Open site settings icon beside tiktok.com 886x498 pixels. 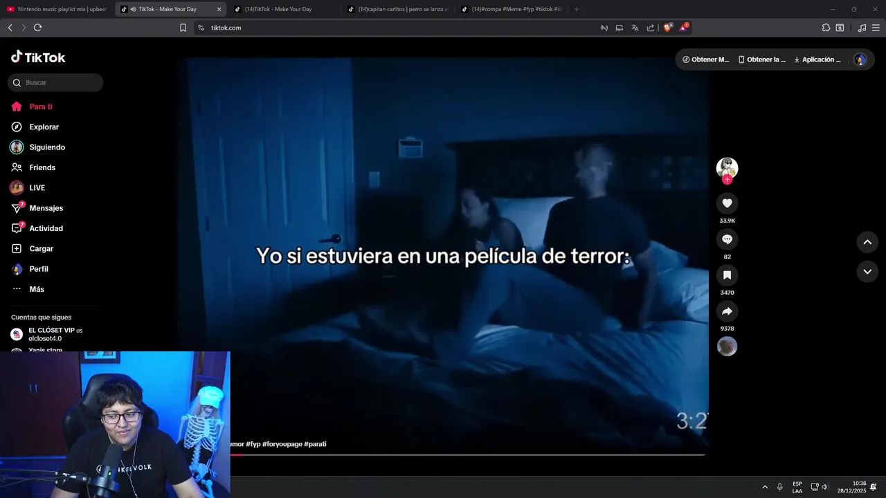(x=201, y=28)
